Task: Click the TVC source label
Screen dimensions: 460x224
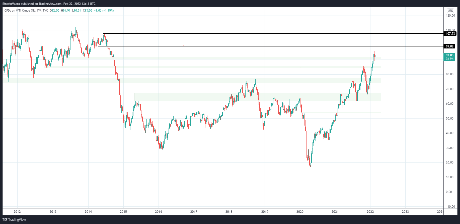Action: click(45, 11)
